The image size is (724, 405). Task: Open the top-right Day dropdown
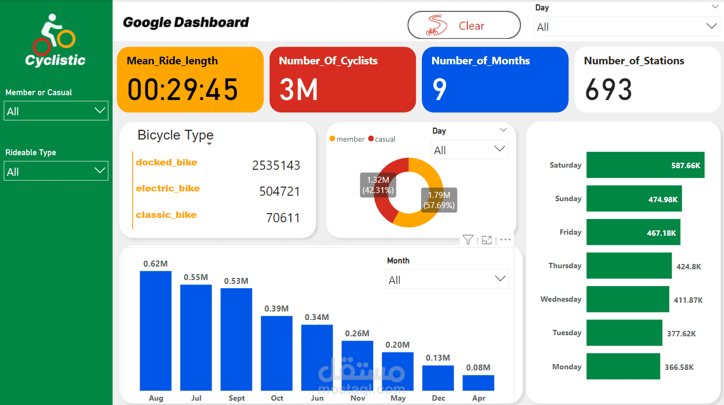pyautogui.click(x=712, y=25)
